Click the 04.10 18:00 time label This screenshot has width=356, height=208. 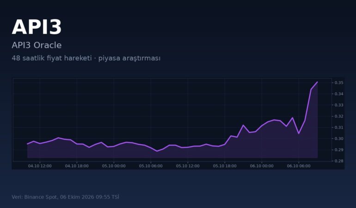(77, 166)
